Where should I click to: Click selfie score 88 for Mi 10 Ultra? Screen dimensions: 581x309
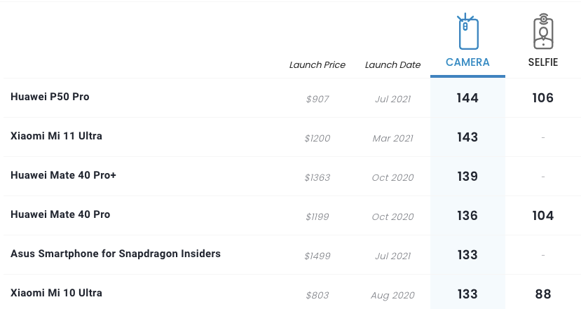tap(543, 294)
